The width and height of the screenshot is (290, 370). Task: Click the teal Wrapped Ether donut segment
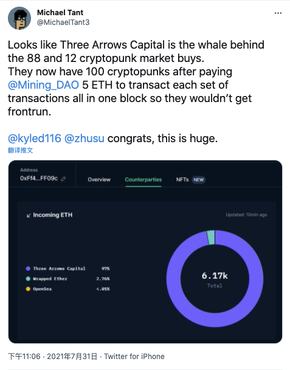point(211,238)
